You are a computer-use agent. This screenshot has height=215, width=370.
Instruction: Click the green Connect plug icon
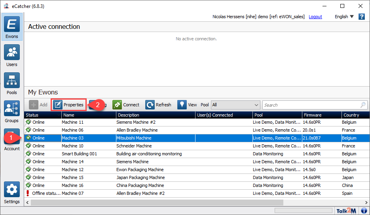[117, 105]
